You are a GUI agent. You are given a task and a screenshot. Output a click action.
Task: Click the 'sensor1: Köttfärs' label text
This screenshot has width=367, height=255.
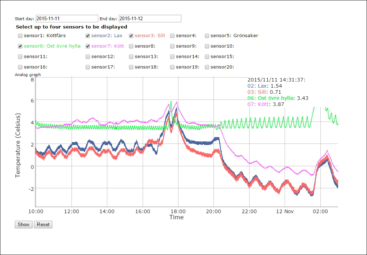click(45, 36)
